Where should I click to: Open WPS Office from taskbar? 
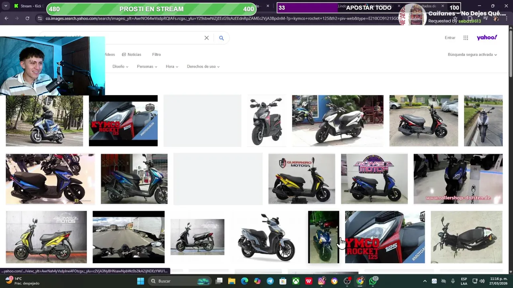tap(309, 281)
